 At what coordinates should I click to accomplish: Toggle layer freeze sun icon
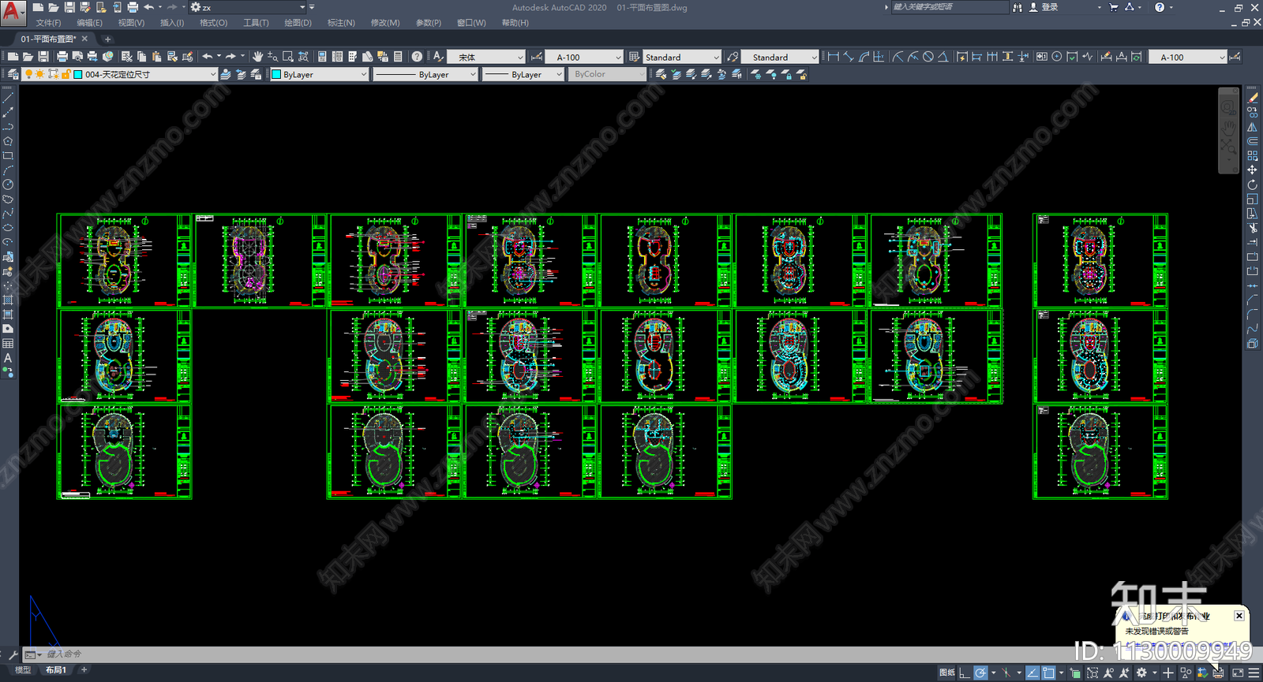tap(40, 74)
